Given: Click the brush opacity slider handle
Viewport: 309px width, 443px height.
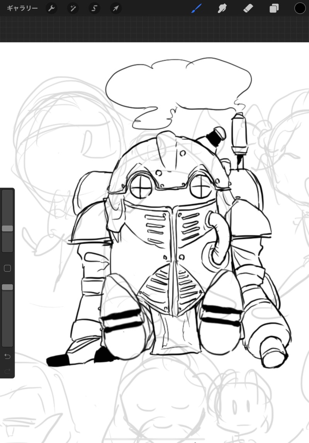Looking at the screenshot, I should [8, 287].
